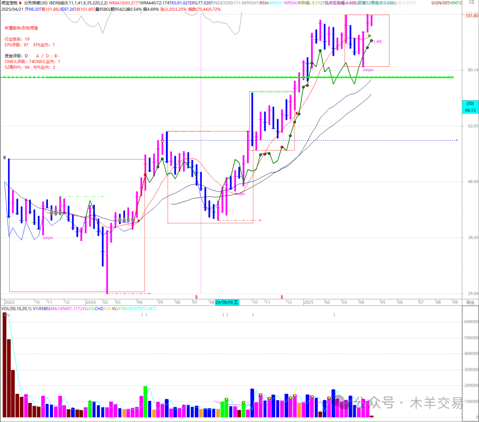Image resolution: width=479 pixels, height=422 pixels.
Task: Click the 资金评级: D text
Action: coord(16,56)
